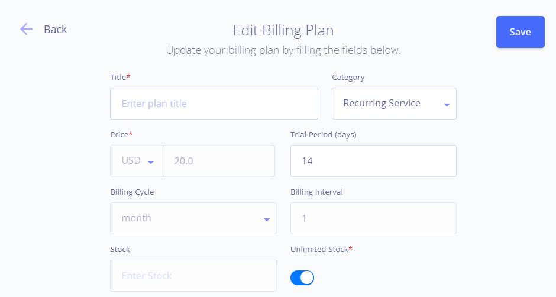Click the Category dropdown caret arrow
The image size is (556, 297).
447,105
